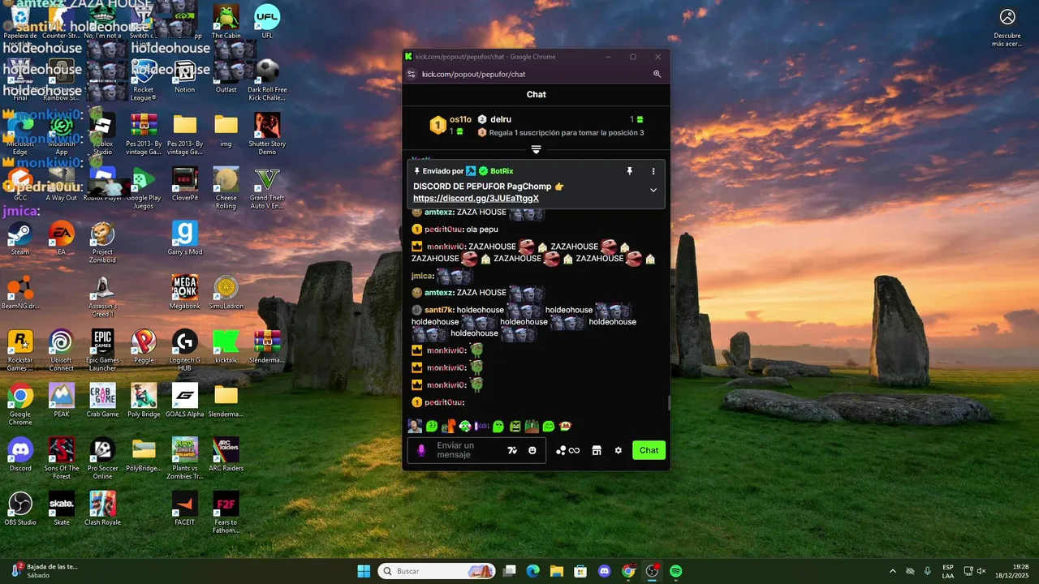Viewport: 1039px width, 584px height.
Task: Open chat settings gear icon
Action: (619, 450)
